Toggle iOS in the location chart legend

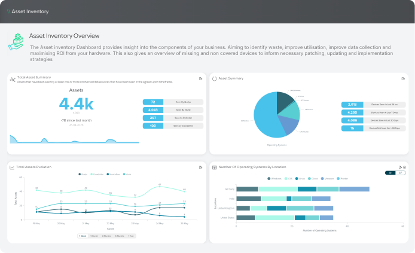click(288, 179)
